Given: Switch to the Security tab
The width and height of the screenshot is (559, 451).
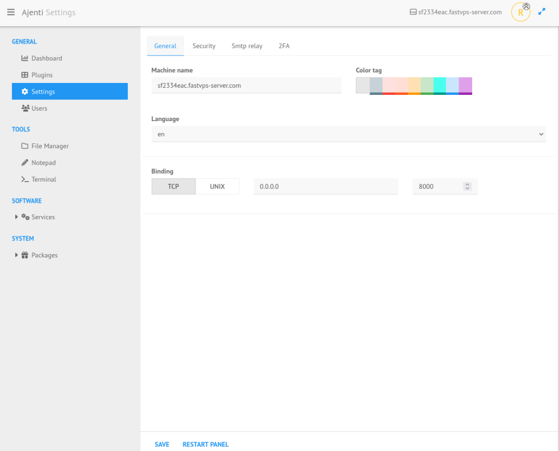Looking at the screenshot, I should 204,46.
